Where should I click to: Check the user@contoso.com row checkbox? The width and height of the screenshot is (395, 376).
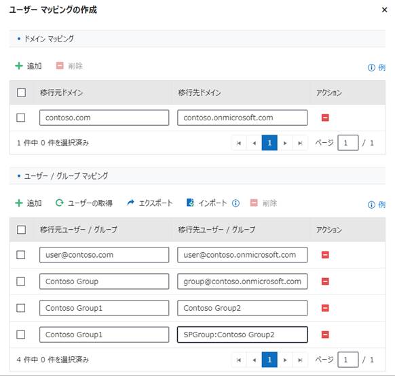[20, 255]
